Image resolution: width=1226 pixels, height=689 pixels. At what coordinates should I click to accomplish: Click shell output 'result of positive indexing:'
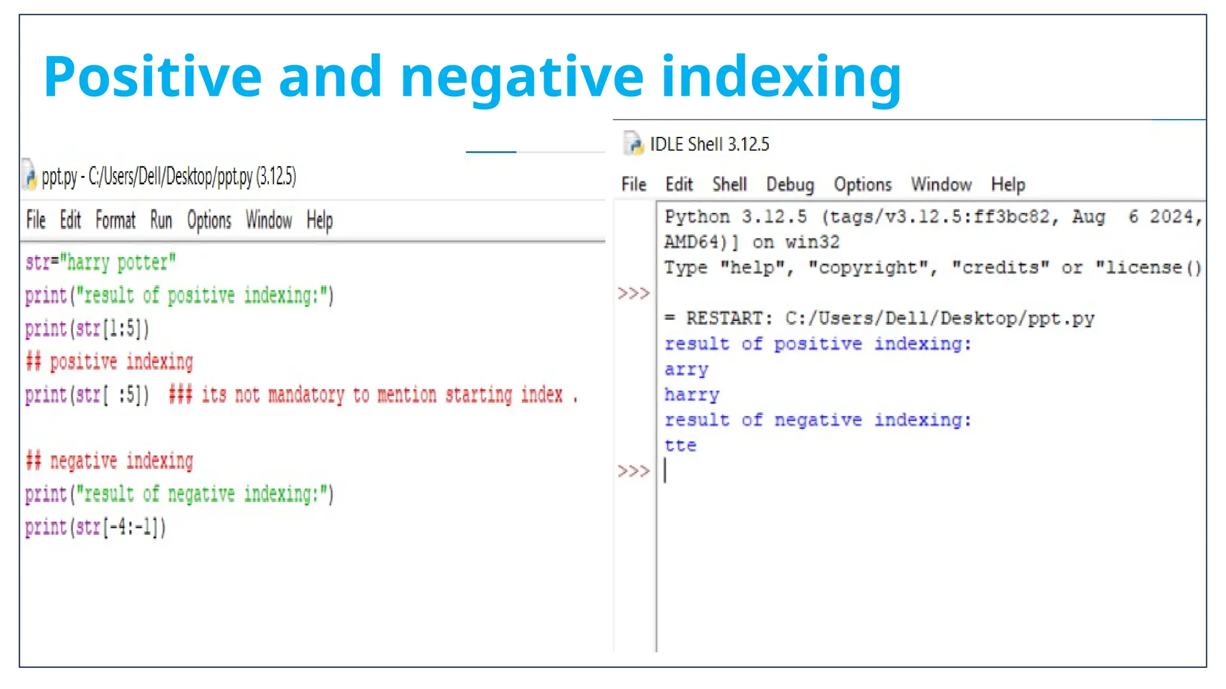(x=818, y=344)
